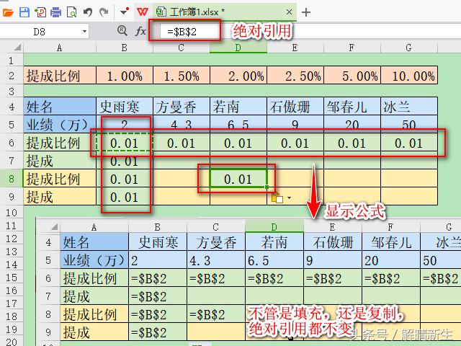Screen dimensions: 461x346
Task: Save the workbook with the floppy disk icon
Action: (x=24, y=12)
